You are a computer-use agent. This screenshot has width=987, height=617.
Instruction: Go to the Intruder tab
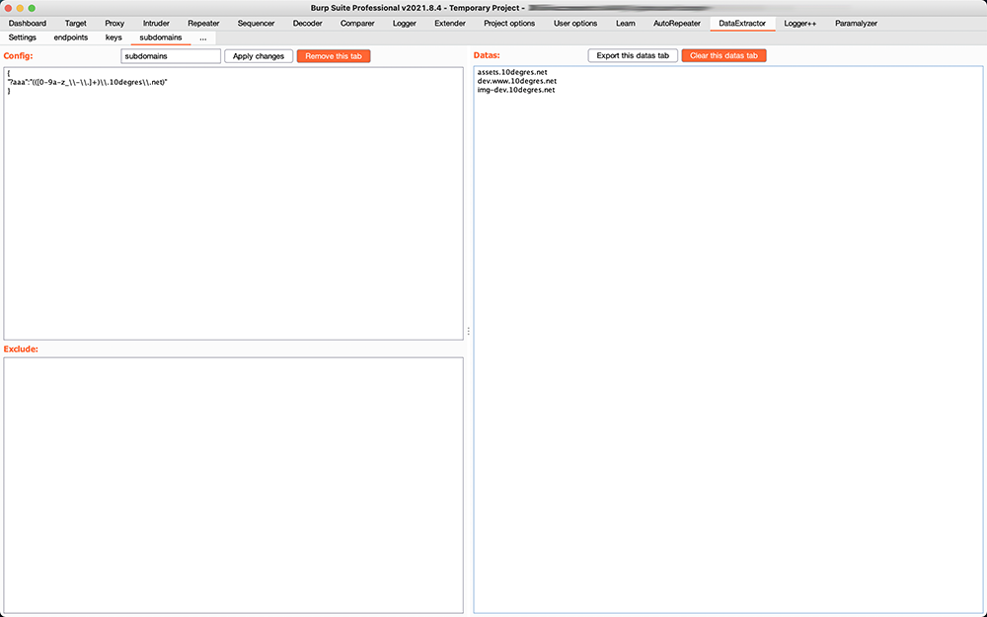[156, 24]
